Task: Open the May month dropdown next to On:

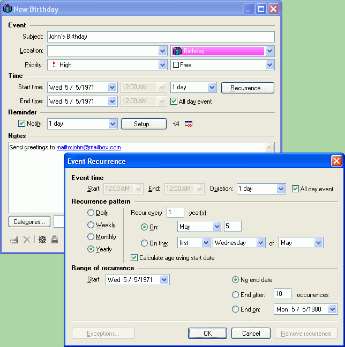Action: tap(217, 226)
